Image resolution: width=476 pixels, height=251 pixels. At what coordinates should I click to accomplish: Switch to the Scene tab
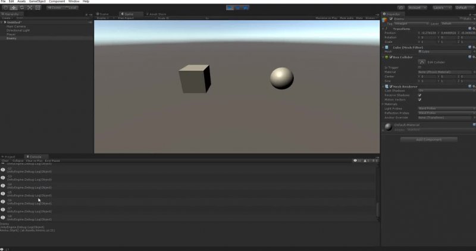[x=104, y=13]
